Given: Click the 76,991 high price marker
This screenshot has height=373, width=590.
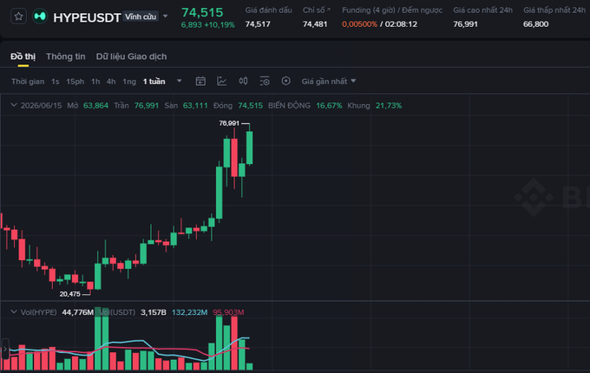Looking at the screenshot, I should (229, 123).
